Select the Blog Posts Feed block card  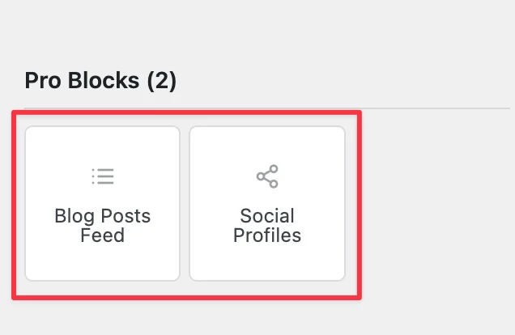coord(103,203)
